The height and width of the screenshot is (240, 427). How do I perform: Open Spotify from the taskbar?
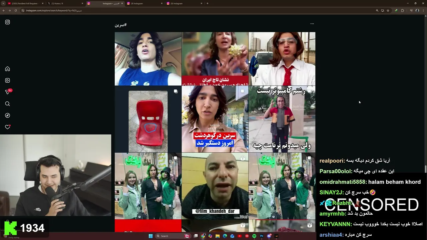(254, 236)
